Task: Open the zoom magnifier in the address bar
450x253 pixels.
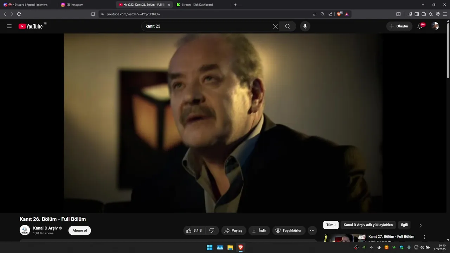Action: click(x=322, y=14)
